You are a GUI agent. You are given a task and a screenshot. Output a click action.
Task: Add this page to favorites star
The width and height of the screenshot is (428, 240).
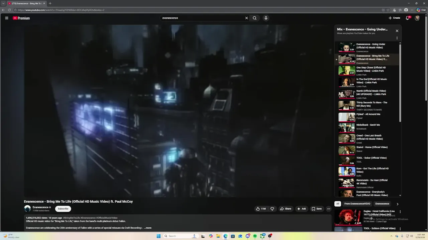[x=388, y=10]
